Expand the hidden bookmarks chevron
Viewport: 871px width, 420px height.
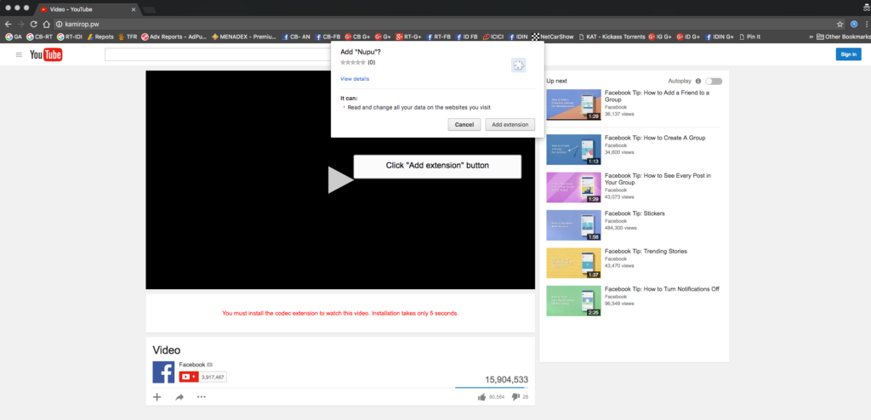click(x=811, y=37)
